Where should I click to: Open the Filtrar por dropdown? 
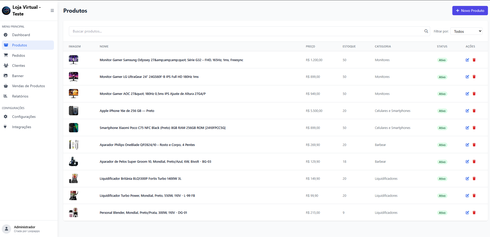point(466,31)
